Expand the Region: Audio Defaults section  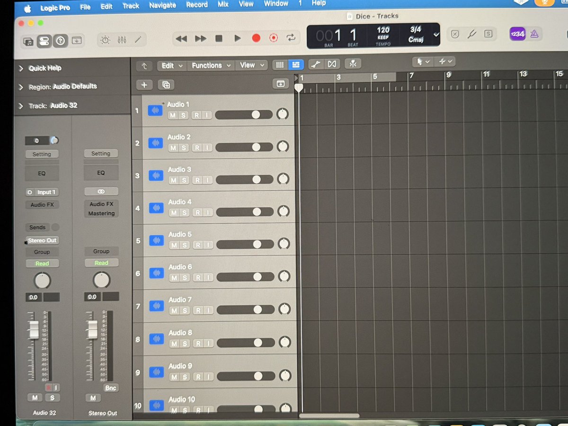(21, 87)
